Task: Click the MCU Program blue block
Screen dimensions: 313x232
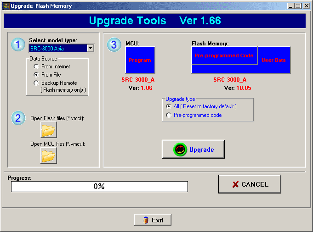Action: (x=140, y=60)
